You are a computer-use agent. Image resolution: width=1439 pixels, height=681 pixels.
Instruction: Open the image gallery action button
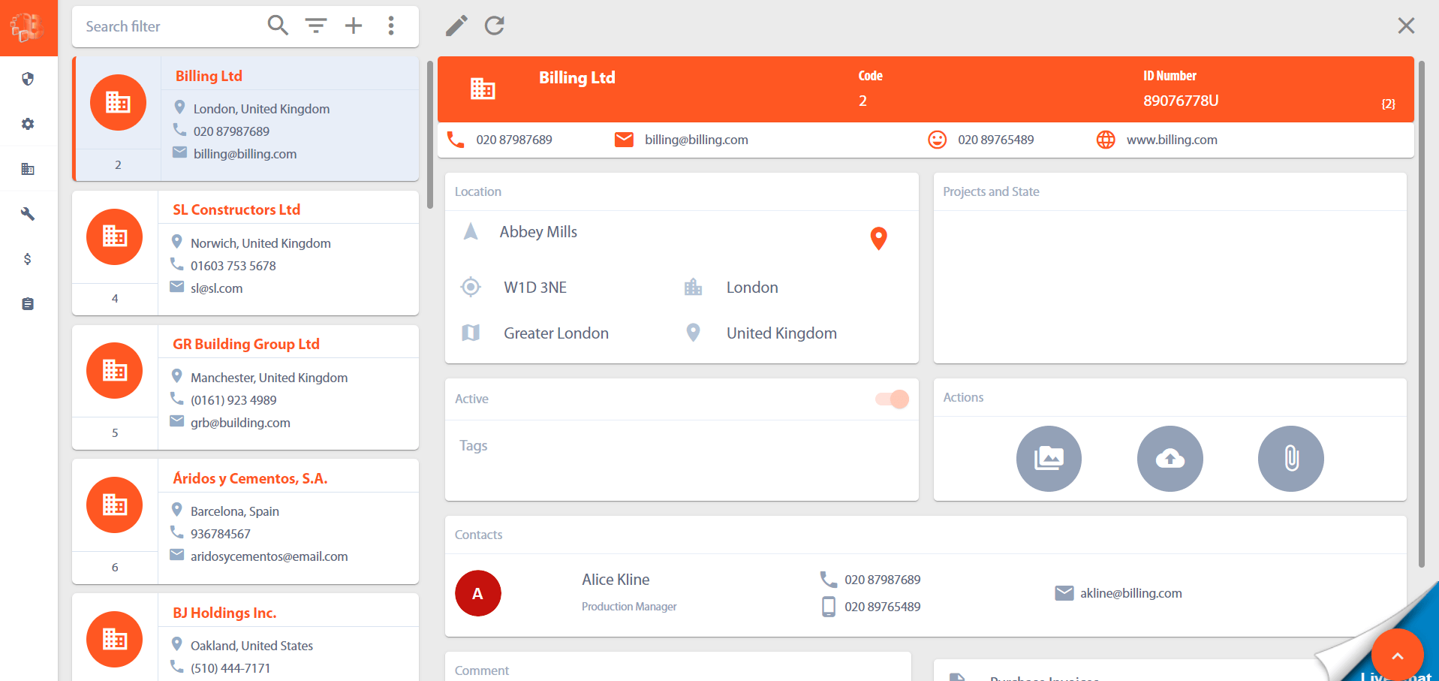tap(1049, 458)
